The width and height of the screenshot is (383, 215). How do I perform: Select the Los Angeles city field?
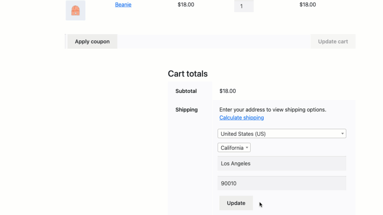tap(282, 163)
